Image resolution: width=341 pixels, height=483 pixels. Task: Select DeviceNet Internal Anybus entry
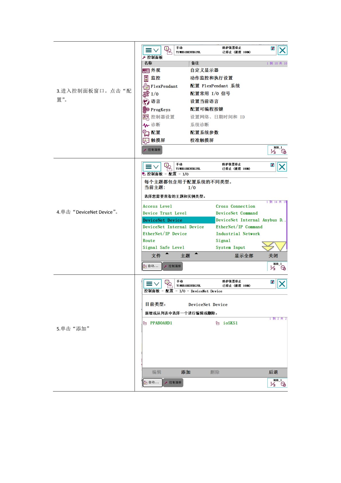pos(251,220)
